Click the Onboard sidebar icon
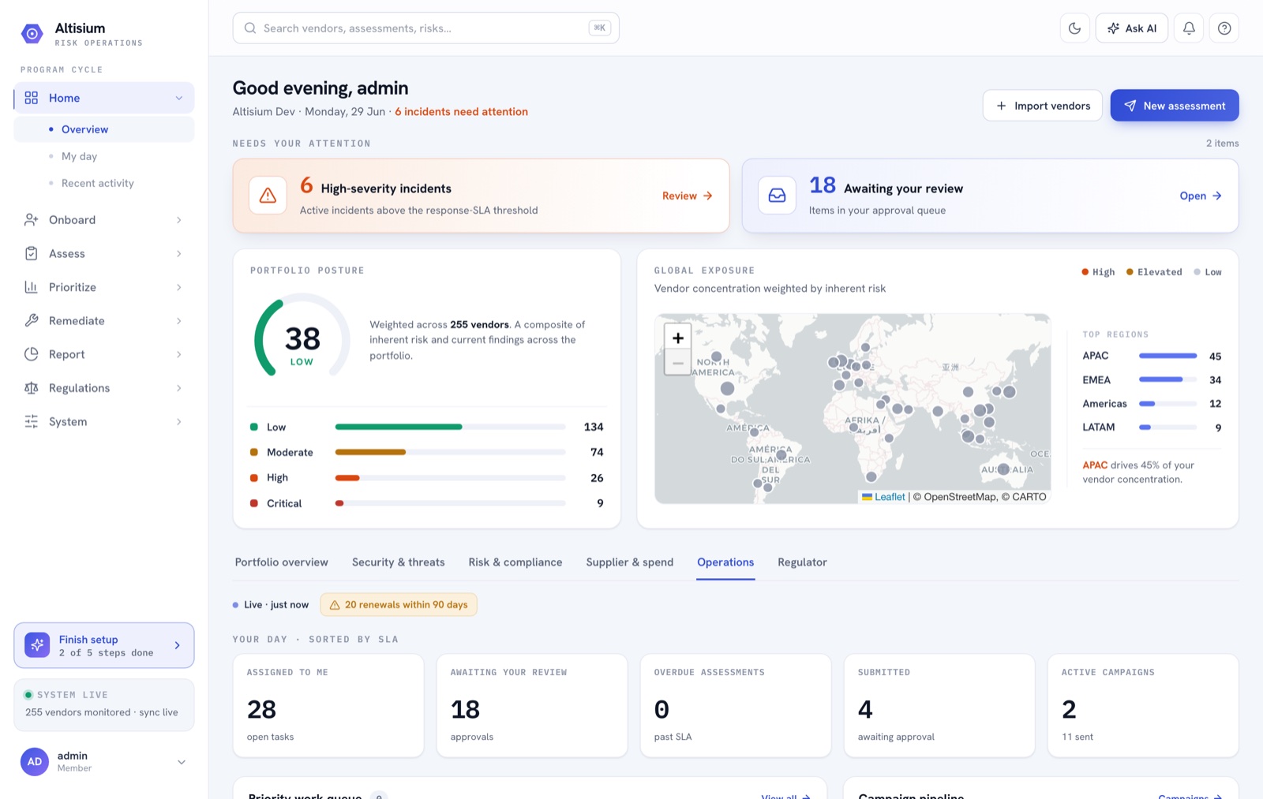Viewport: 1263px width, 799px height. pos(31,220)
